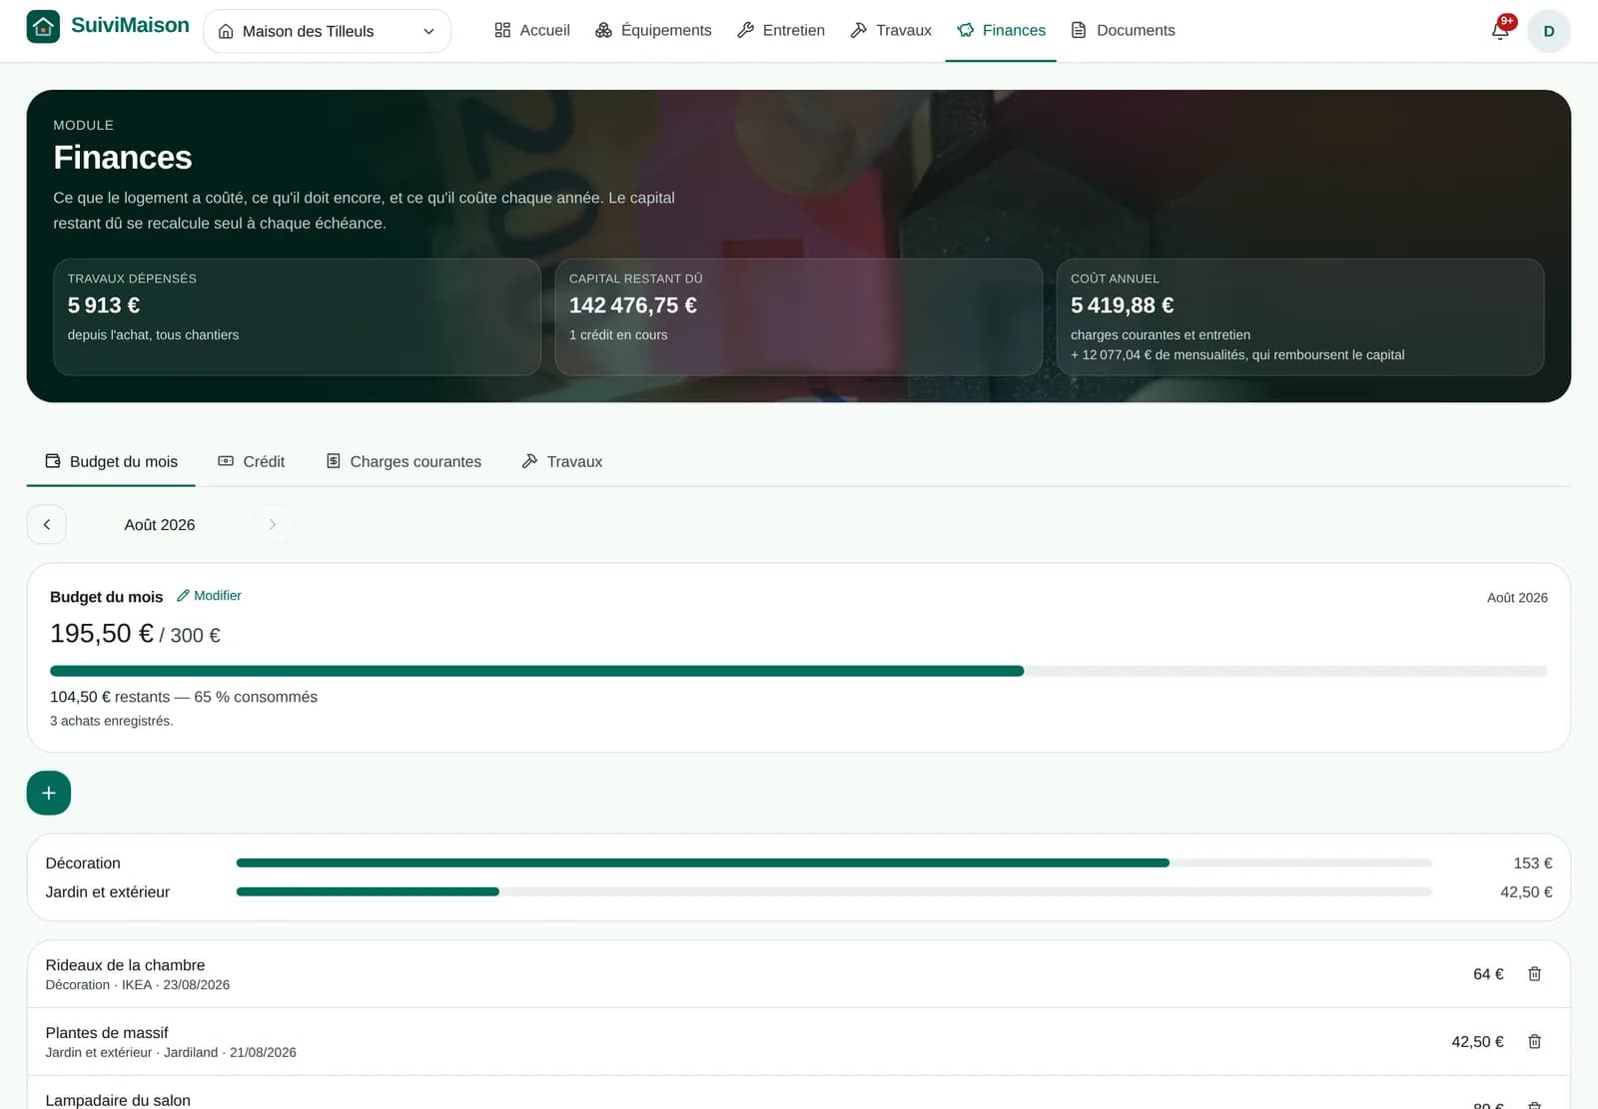
Task: Click the 153 € Décoration total
Action: (x=1532, y=863)
